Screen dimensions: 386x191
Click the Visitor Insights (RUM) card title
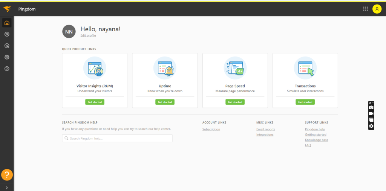click(95, 86)
